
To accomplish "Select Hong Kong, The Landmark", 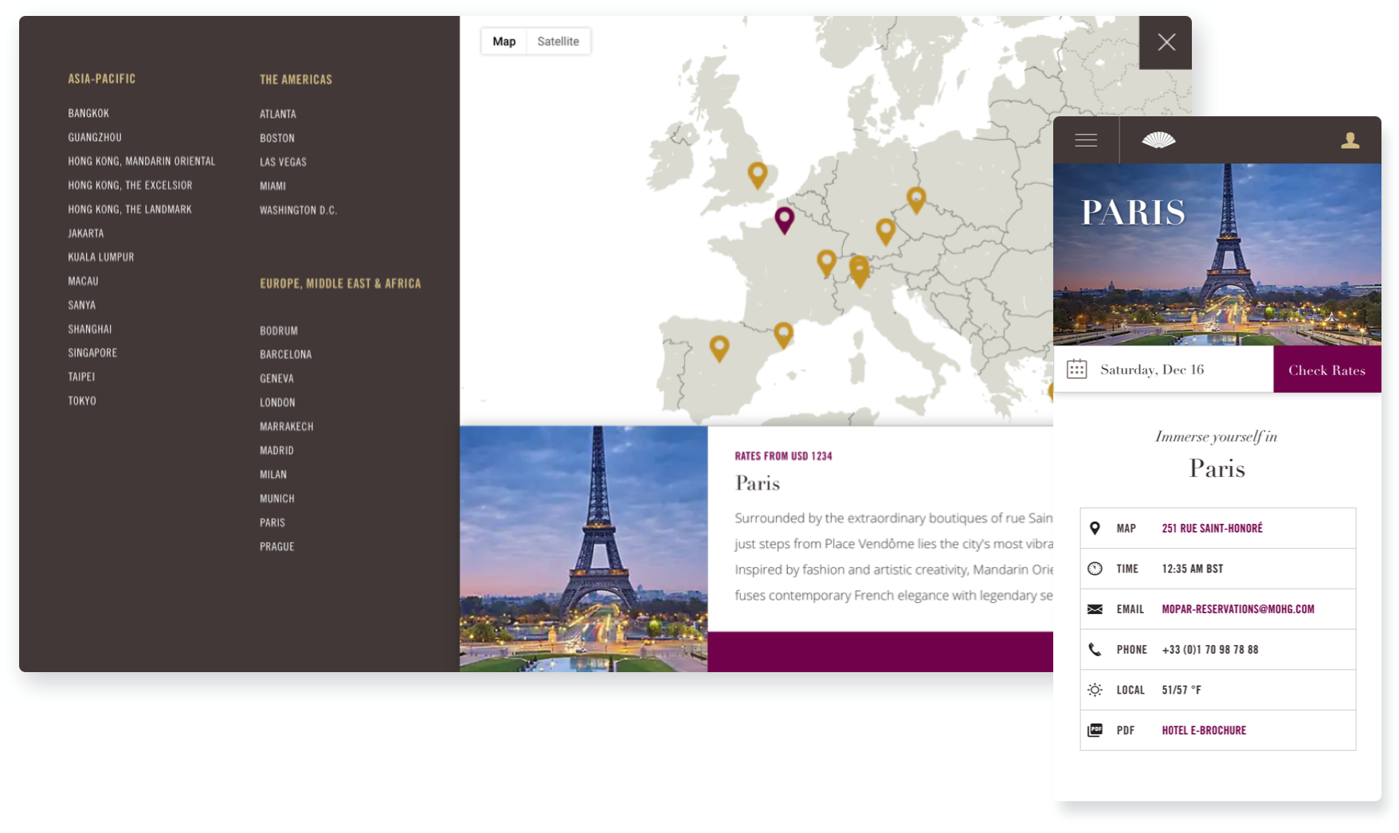I will pyautogui.click(x=130, y=209).
